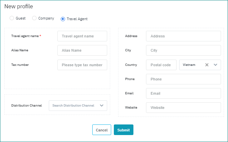Select the City input field
Screen dimensions: 228x142
pos(183,50)
